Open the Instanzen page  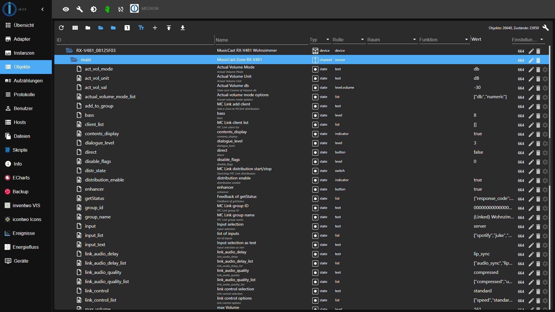(x=26, y=53)
